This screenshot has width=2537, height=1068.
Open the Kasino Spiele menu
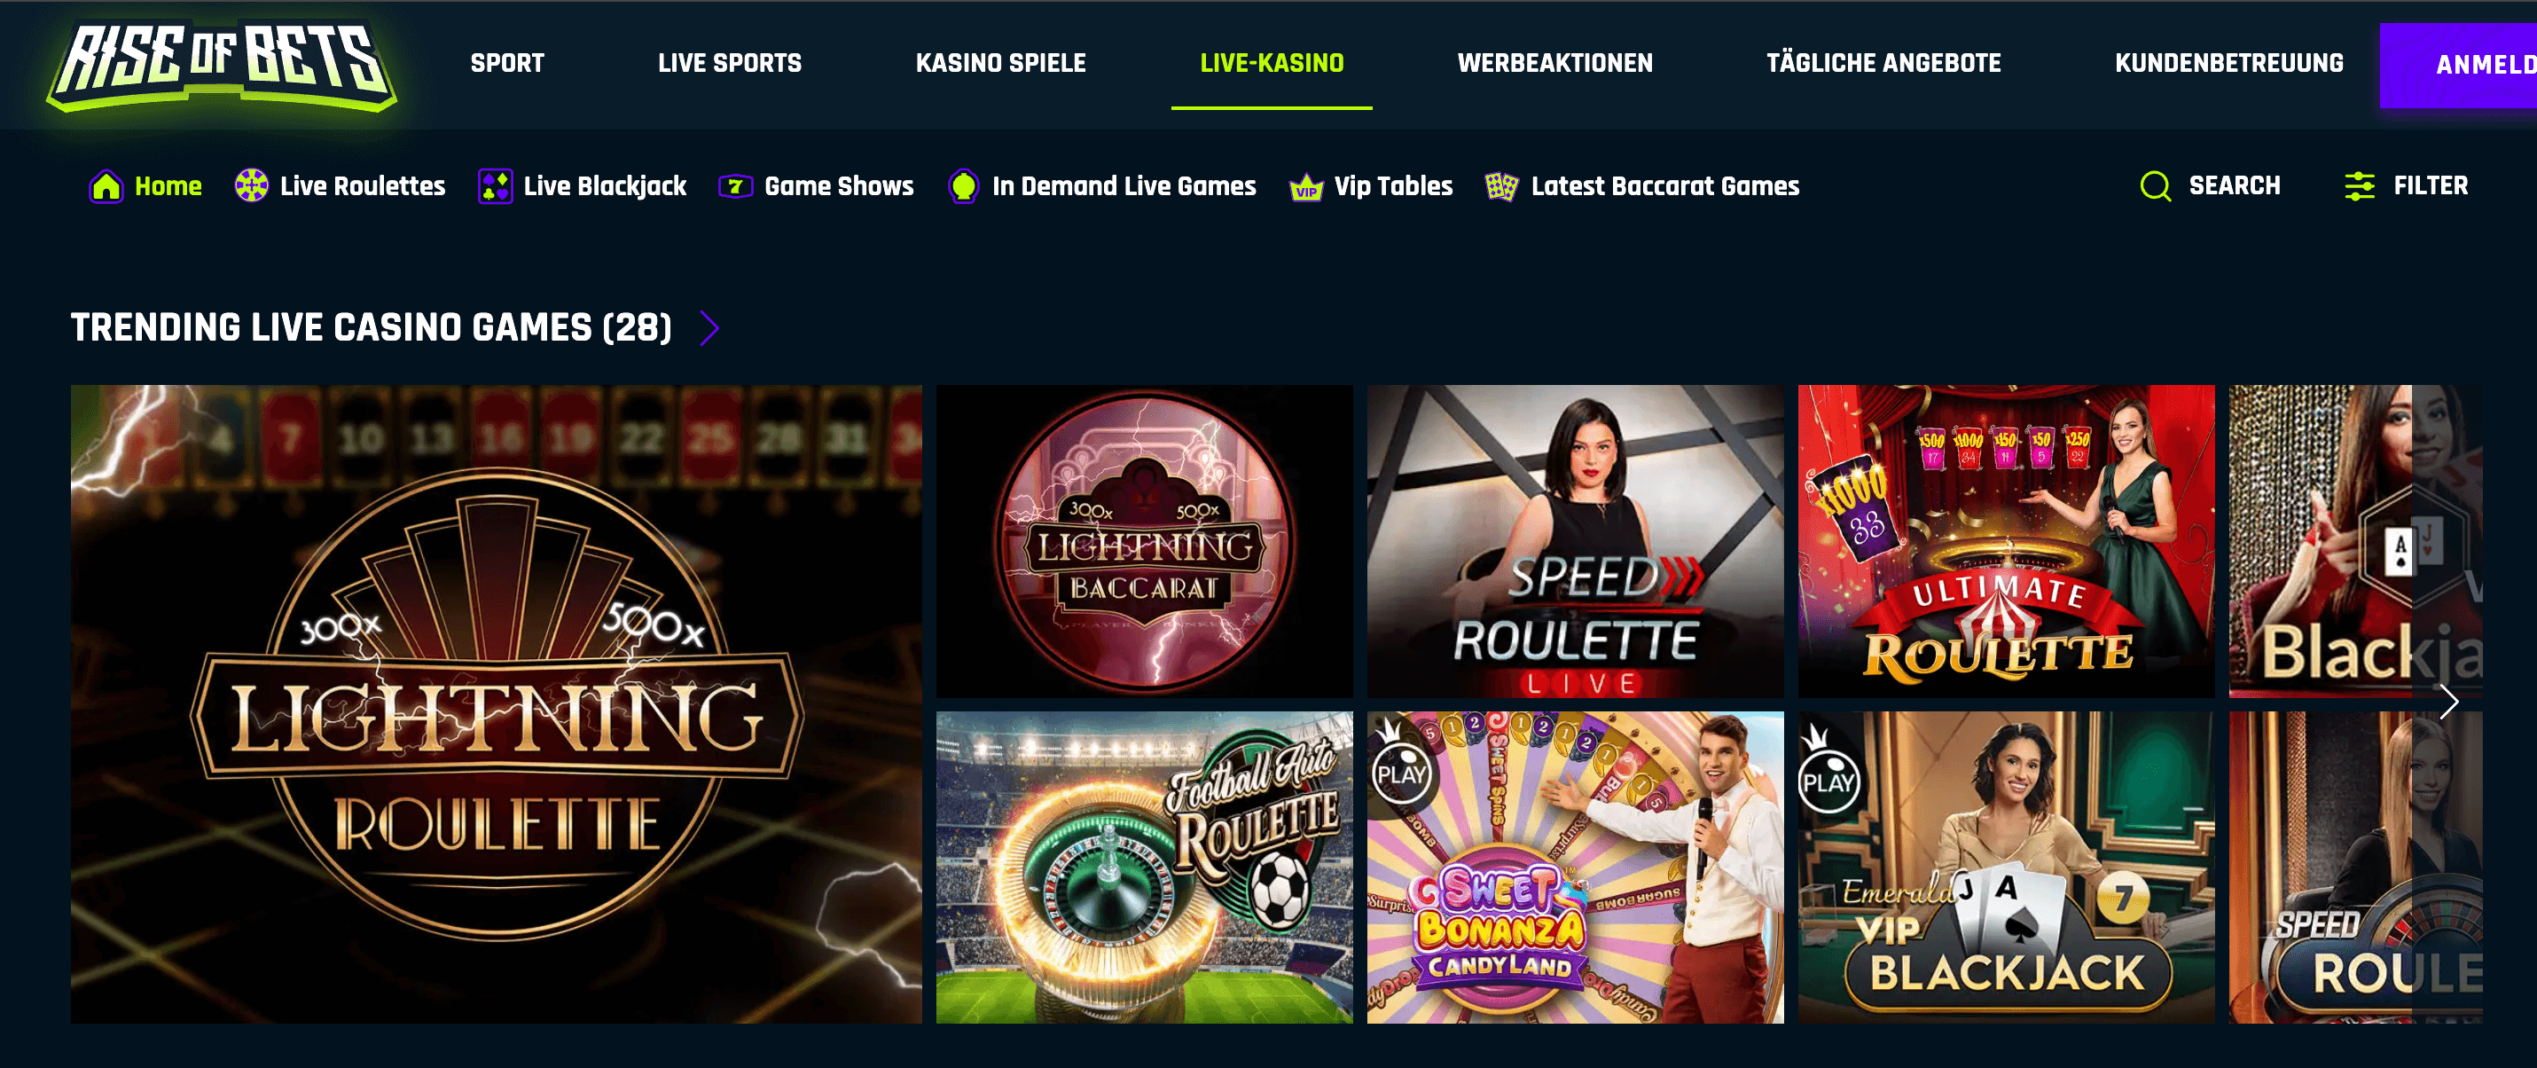point(1000,63)
